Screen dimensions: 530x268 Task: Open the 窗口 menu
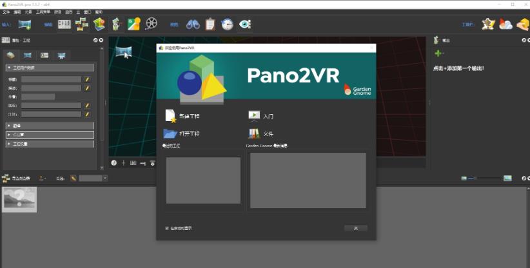click(88, 12)
